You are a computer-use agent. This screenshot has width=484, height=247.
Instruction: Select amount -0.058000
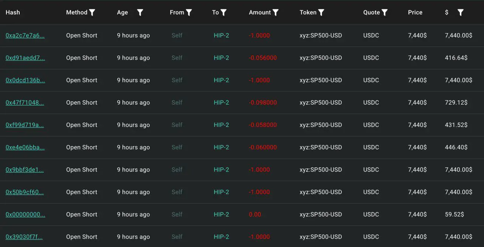pos(263,125)
